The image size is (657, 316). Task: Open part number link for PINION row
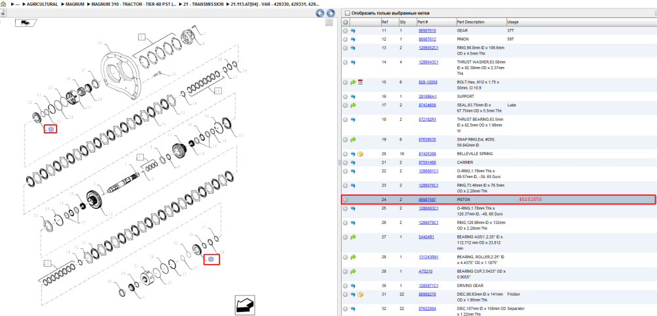pyautogui.click(x=427, y=39)
